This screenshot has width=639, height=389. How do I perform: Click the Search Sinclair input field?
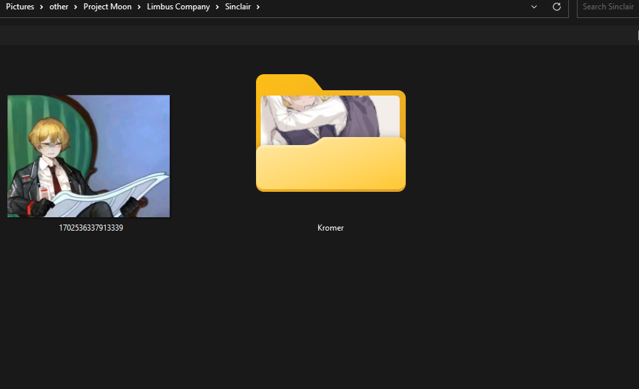(608, 7)
